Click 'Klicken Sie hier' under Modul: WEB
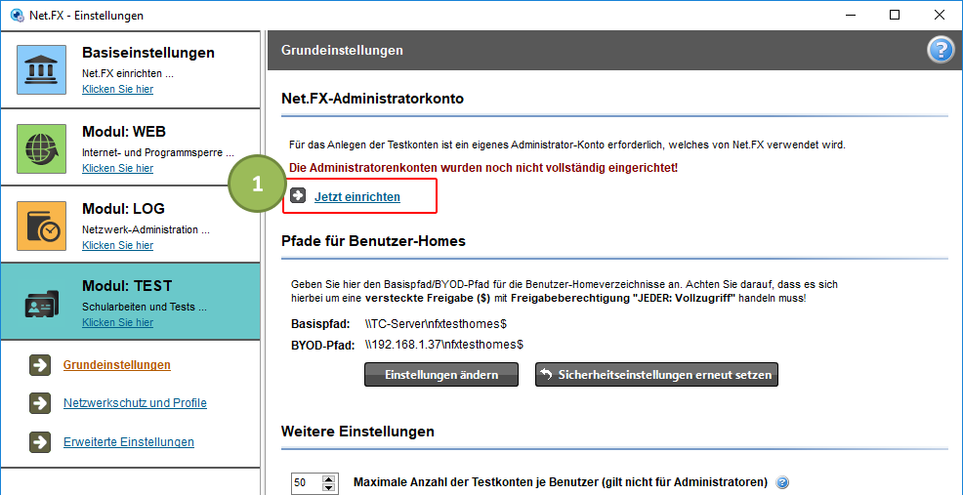This screenshot has width=963, height=495. click(118, 168)
